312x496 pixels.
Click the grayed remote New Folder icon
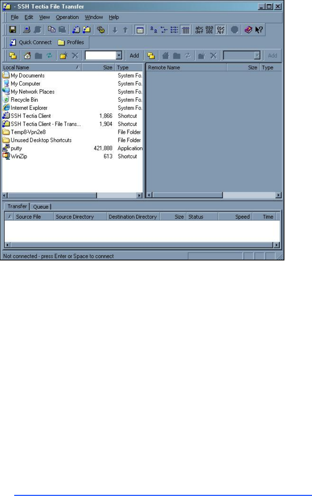201,56
